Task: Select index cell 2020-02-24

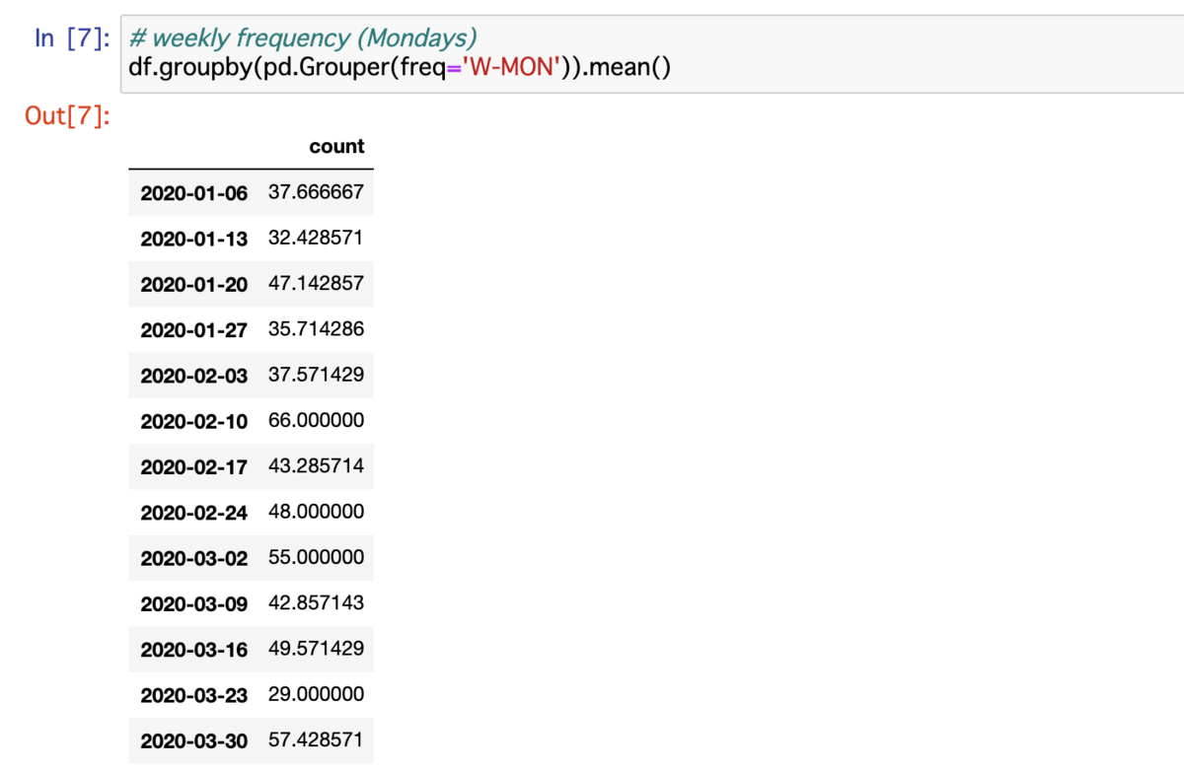Action: (194, 513)
